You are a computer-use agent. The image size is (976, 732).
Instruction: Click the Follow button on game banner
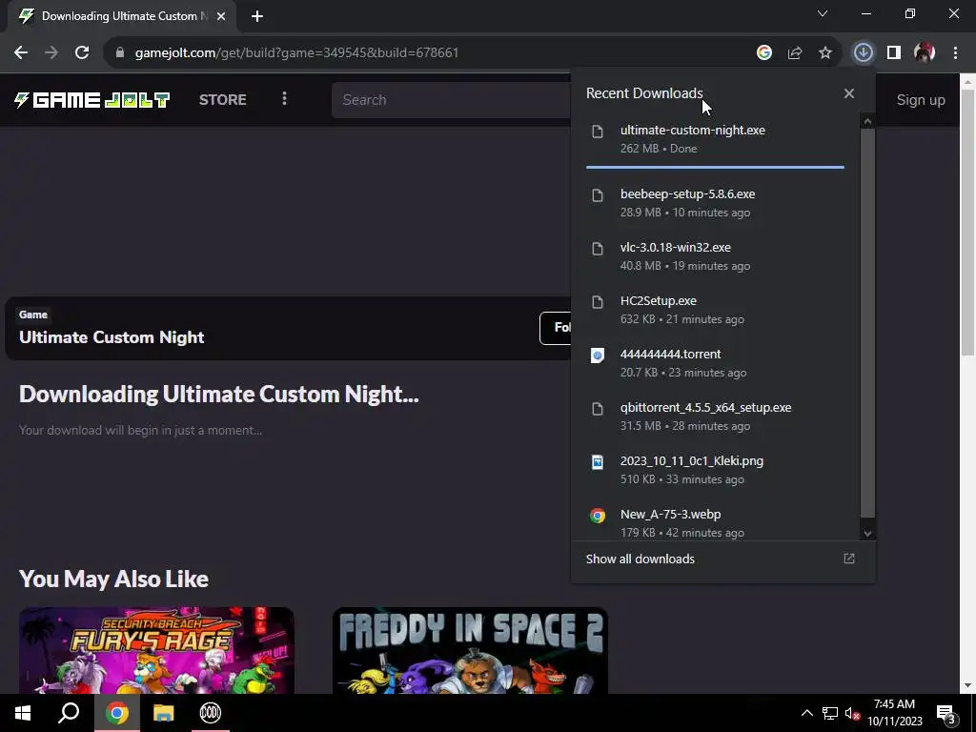[x=556, y=328]
